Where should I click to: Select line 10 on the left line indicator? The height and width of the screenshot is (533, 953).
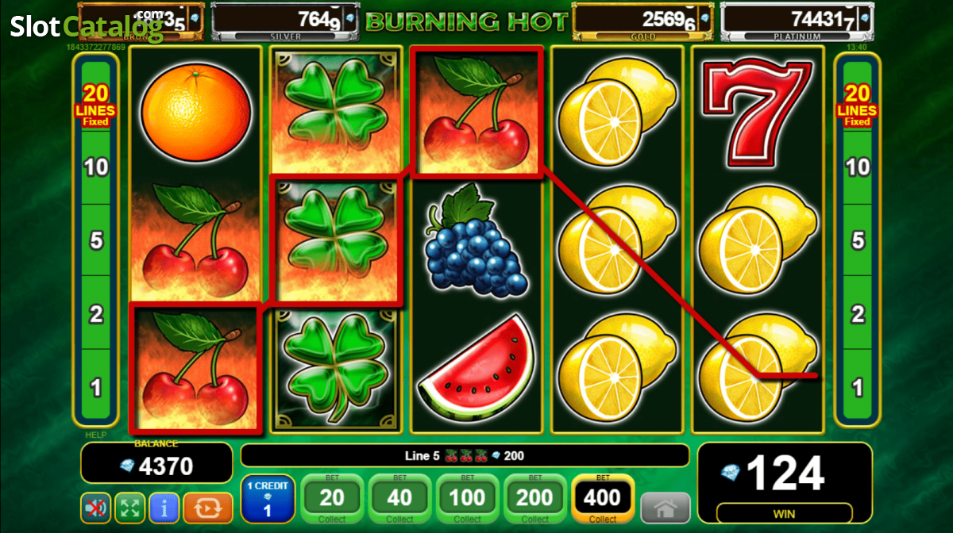click(96, 167)
